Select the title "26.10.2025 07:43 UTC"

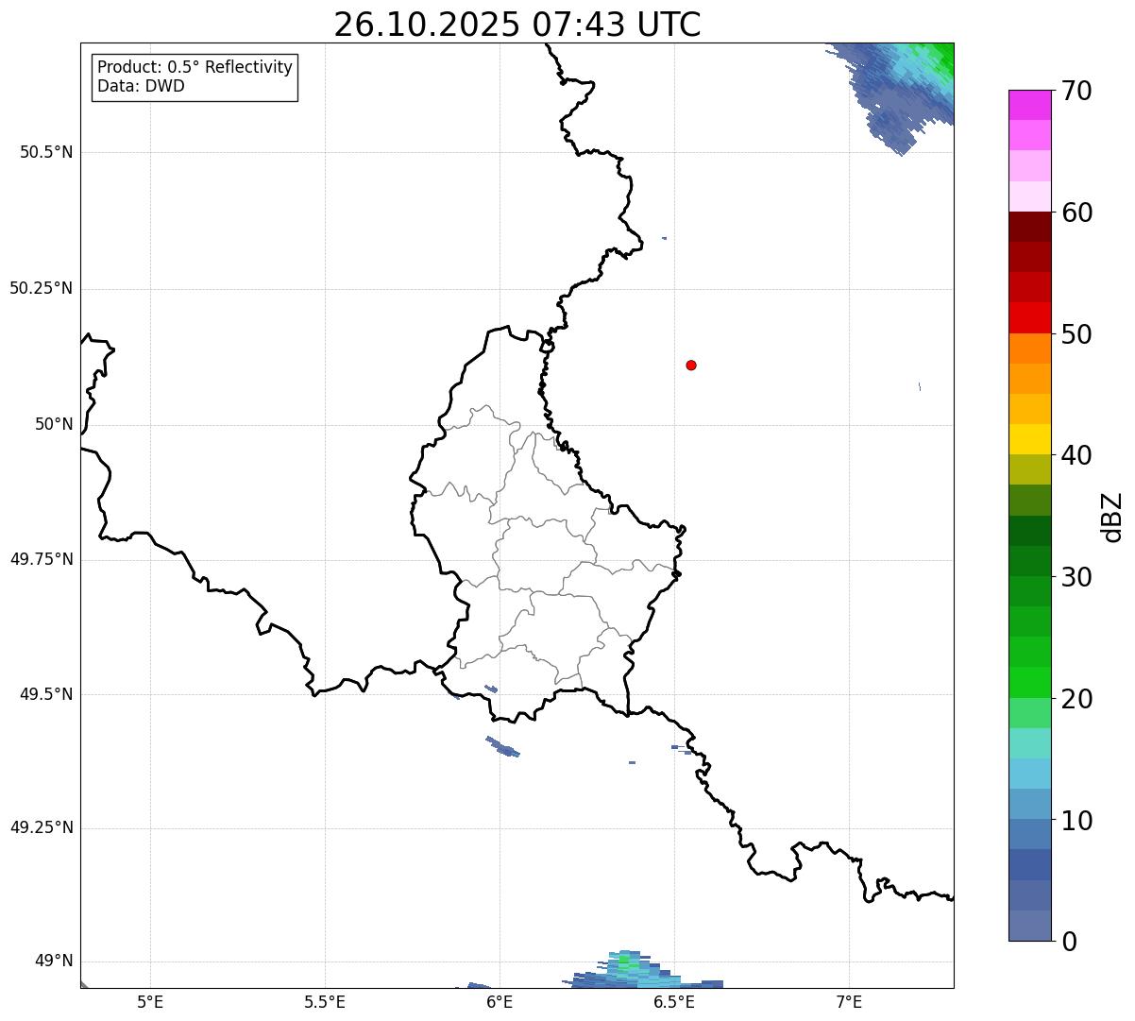pyautogui.click(x=517, y=25)
